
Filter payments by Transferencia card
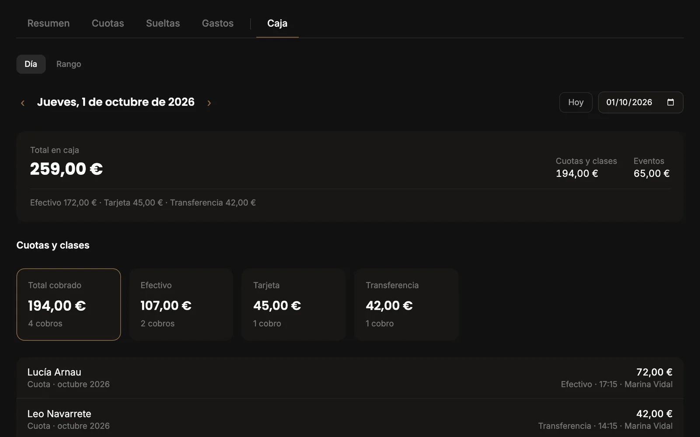pyautogui.click(x=406, y=305)
